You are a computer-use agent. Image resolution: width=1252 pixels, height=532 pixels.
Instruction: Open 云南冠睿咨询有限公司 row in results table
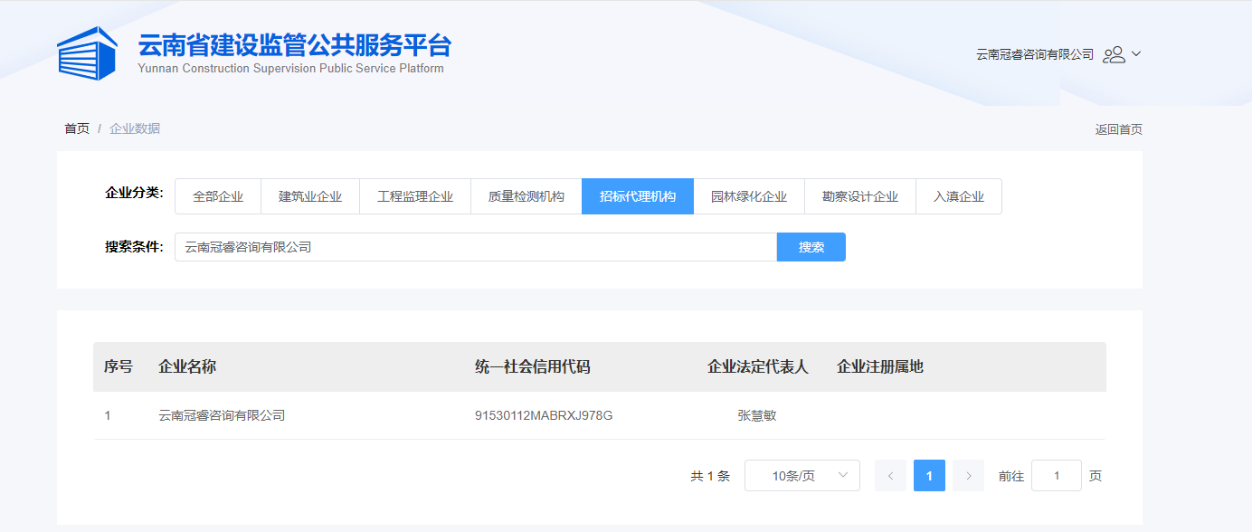click(x=222, y=415)
